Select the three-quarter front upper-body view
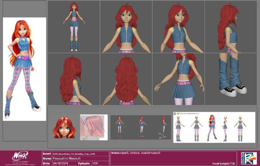The width and height of the screenshot is (260, 166). pyautogui.click(x=178, y=27)
